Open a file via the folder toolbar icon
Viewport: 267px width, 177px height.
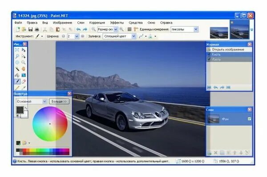coord(24,29)
